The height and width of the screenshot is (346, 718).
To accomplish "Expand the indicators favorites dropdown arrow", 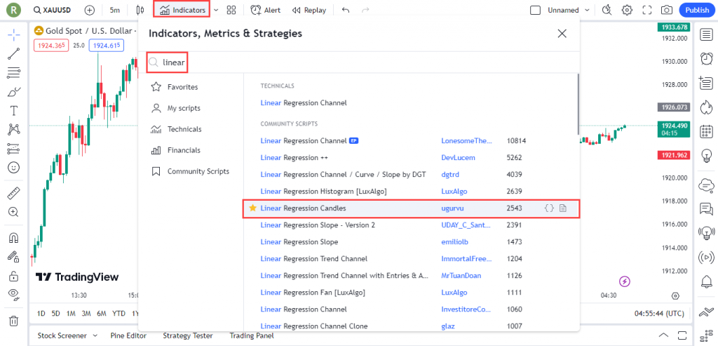I will [x=216, y=10].
